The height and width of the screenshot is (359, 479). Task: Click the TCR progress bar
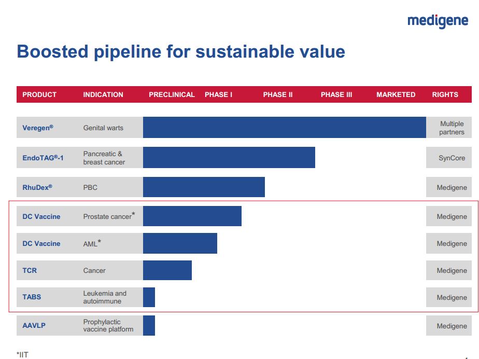tap(167, 270)
